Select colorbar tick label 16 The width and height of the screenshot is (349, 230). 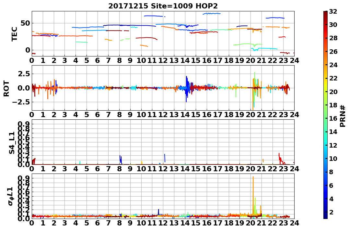(x=333, y=118)
